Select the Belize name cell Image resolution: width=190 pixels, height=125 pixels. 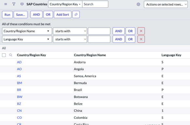click(x=78, y=104)
